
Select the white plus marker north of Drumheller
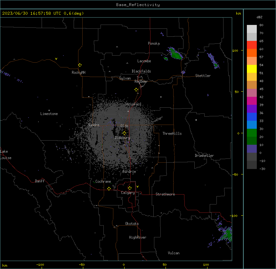click(196, 120)
